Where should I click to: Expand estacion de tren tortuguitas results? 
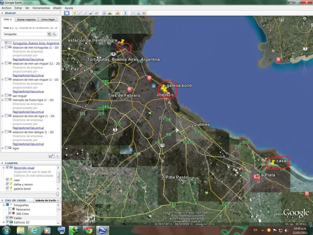tap(2, 47)
